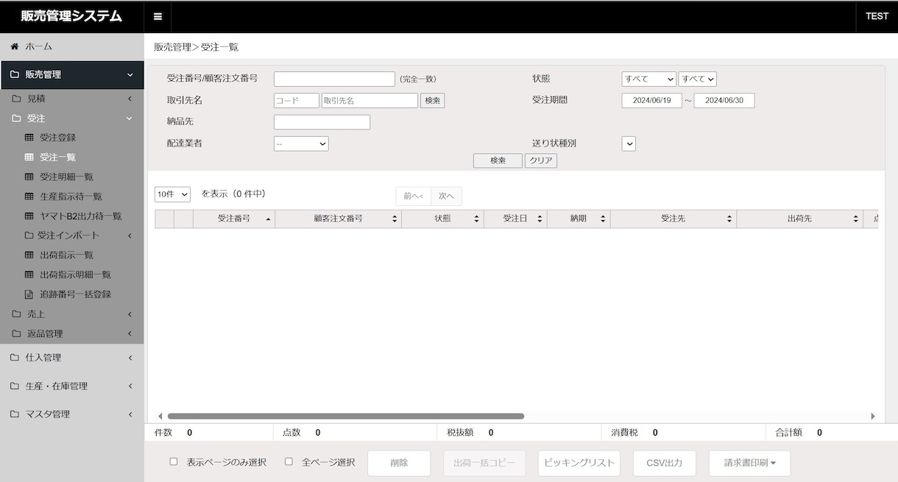
Task: Click the table icon beside 出荷指示一覧
Action: [x=29, y=255]
